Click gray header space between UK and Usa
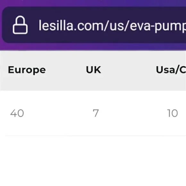 129,70
